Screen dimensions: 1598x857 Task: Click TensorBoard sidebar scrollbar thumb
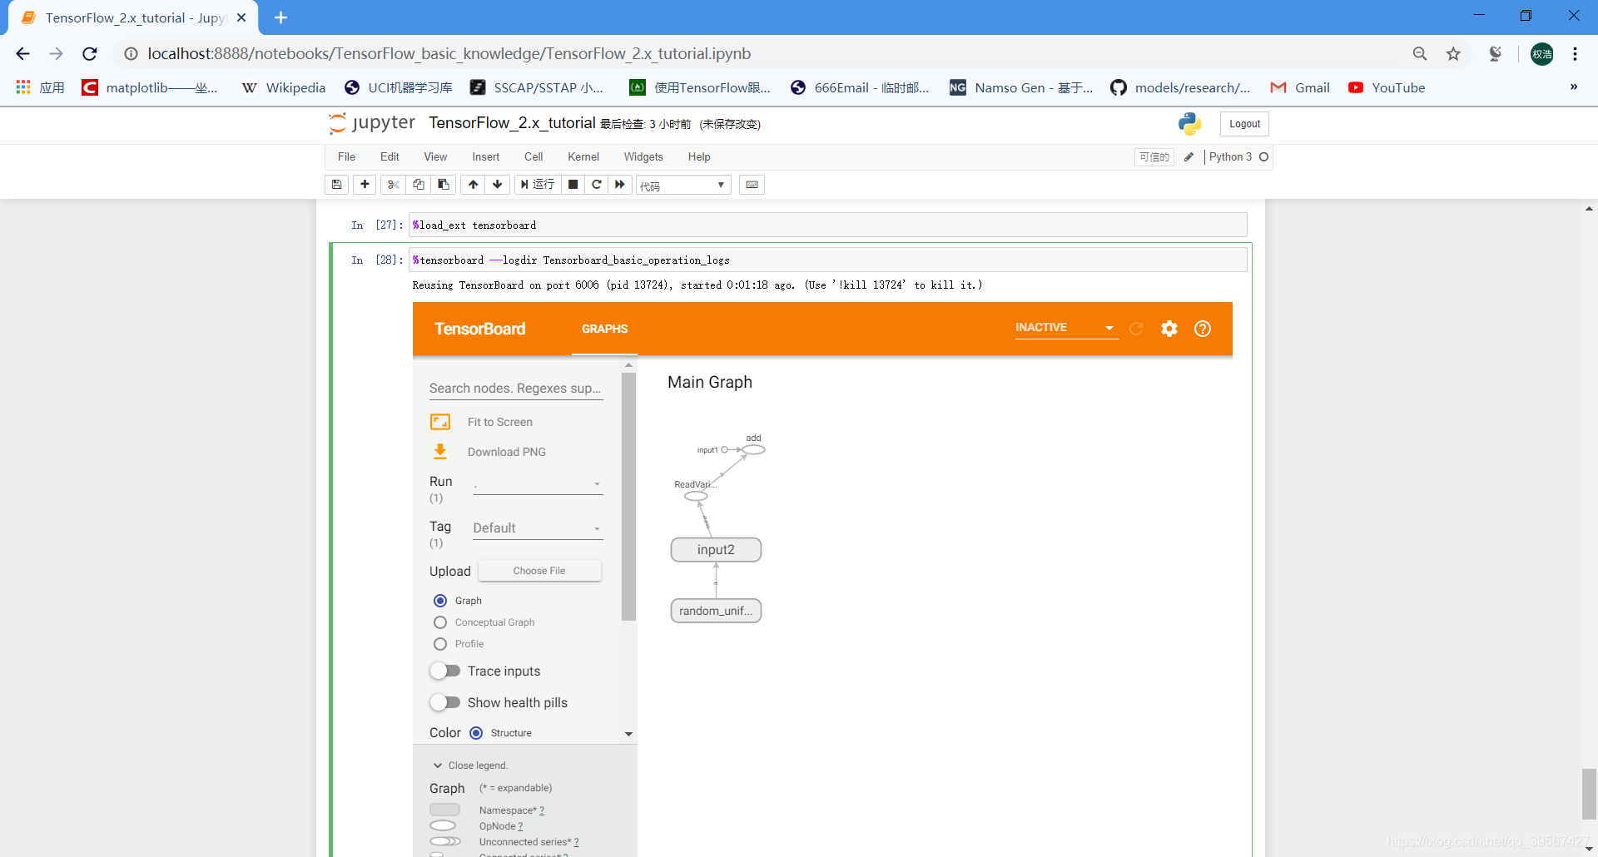[x=628, y=497]
